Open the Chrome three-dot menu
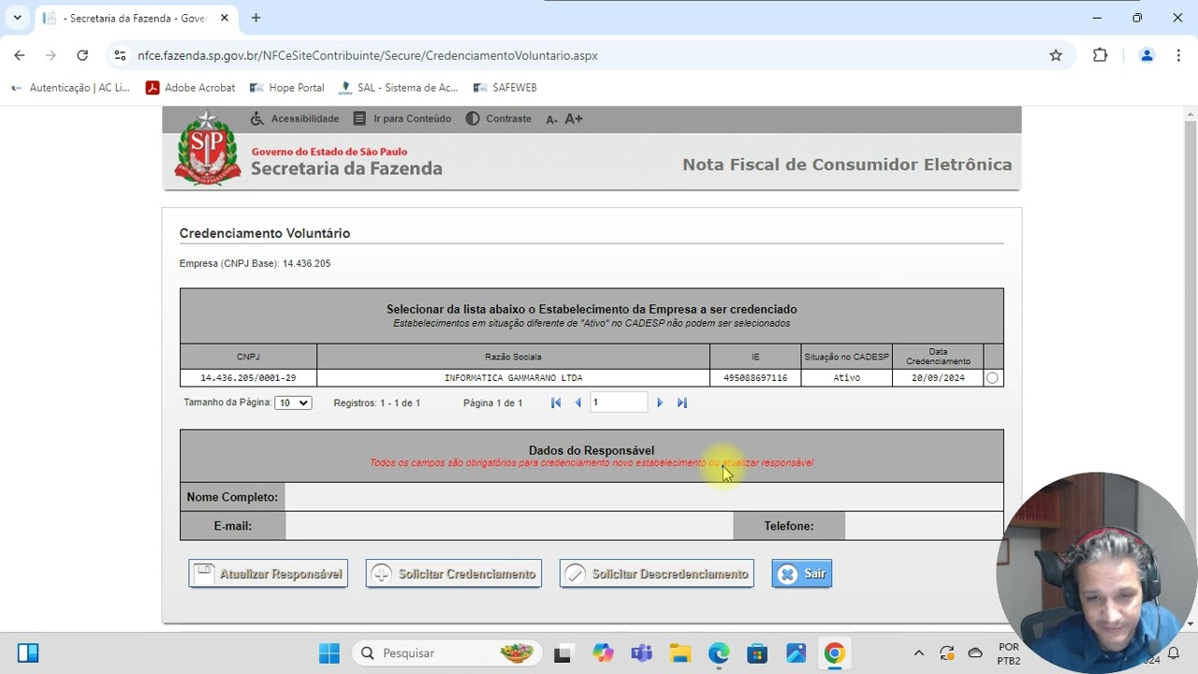This screenshot has height=674, width=1198. [1177, 55]
